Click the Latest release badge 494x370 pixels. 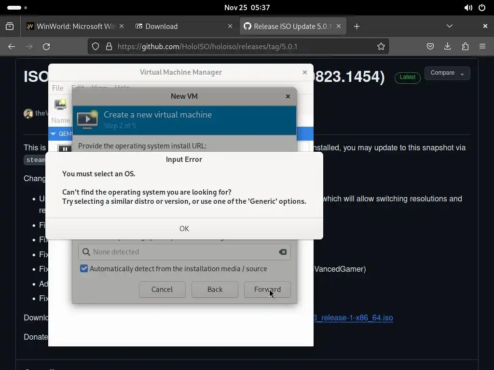tap(407, 77)
